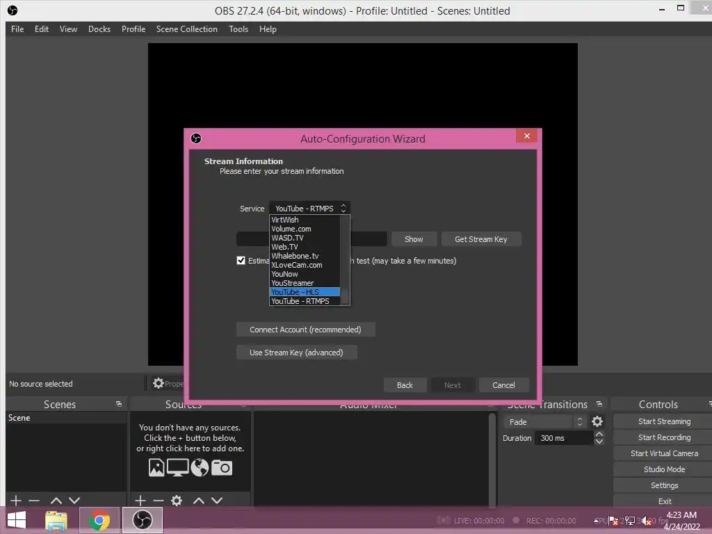Viewport: 712px width, 534px height.
Task: Open transition properties gear next to Fade
Action: [597, 421]
